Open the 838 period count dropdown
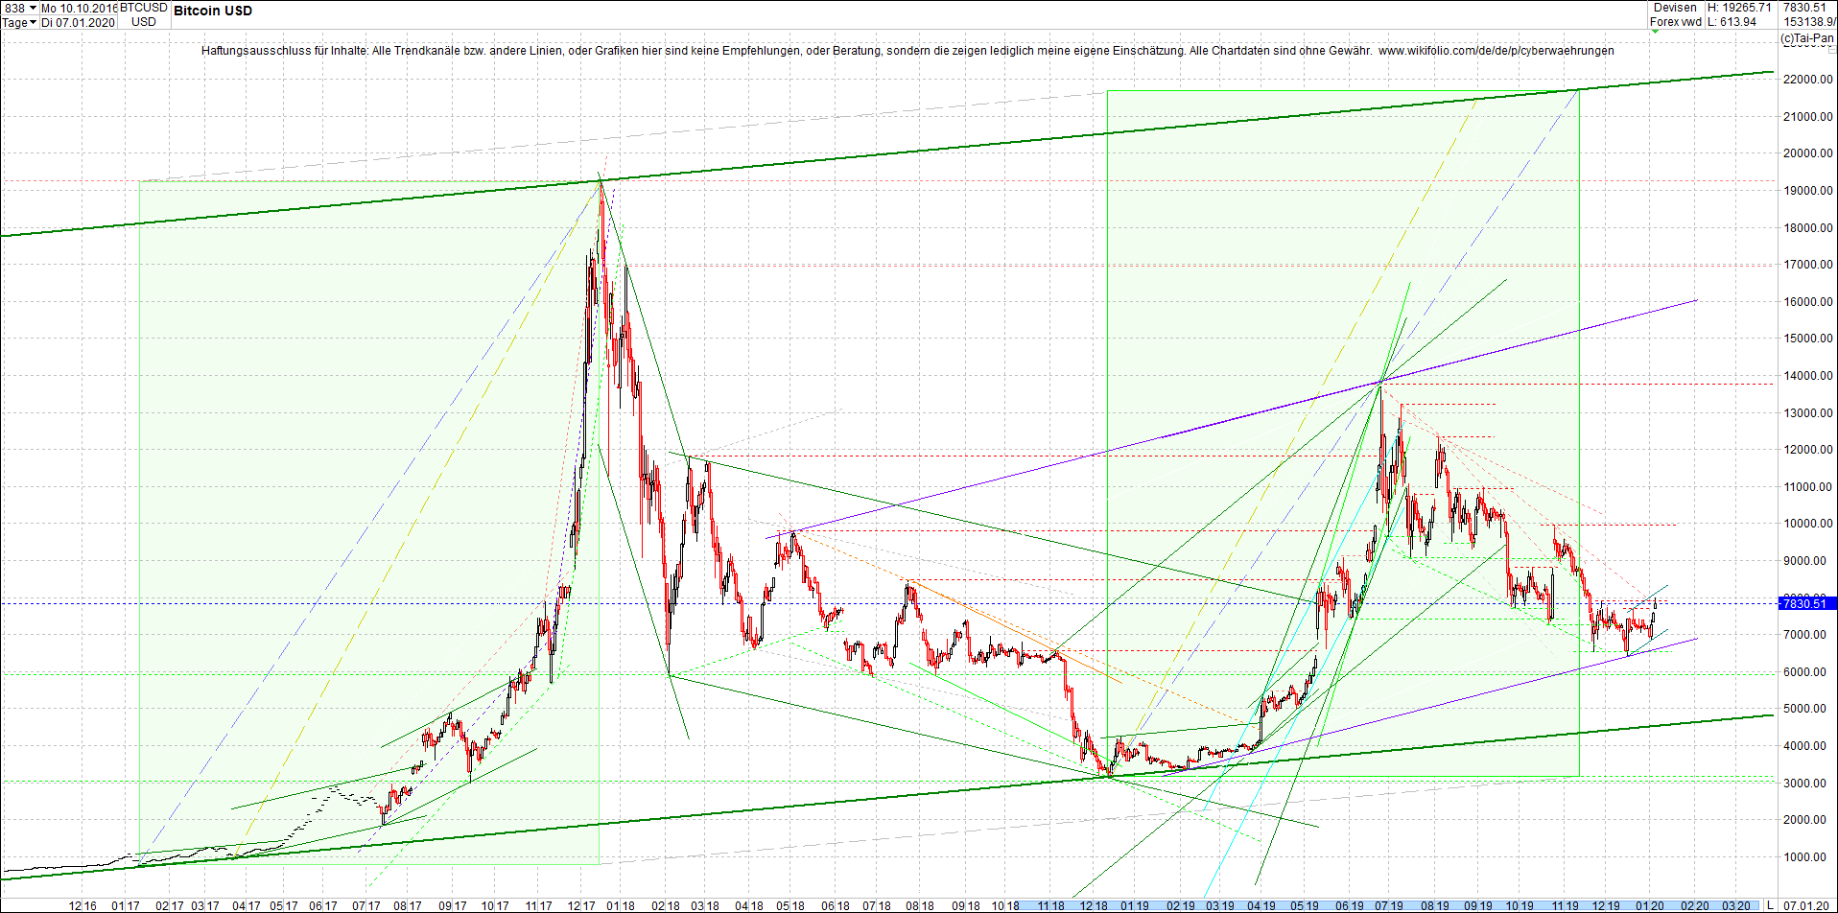This screenshot has width=1838, height=913. (32, 9)
